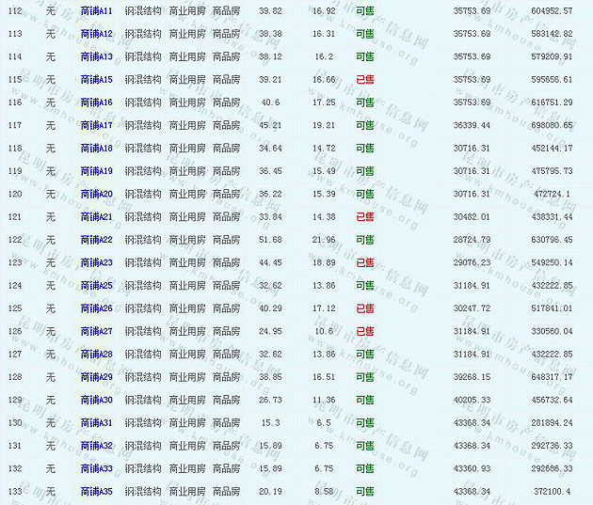This screenshot has width=593, height=505.
Task: Open the 商铺A32 unit link
Action: pos(96,446)
